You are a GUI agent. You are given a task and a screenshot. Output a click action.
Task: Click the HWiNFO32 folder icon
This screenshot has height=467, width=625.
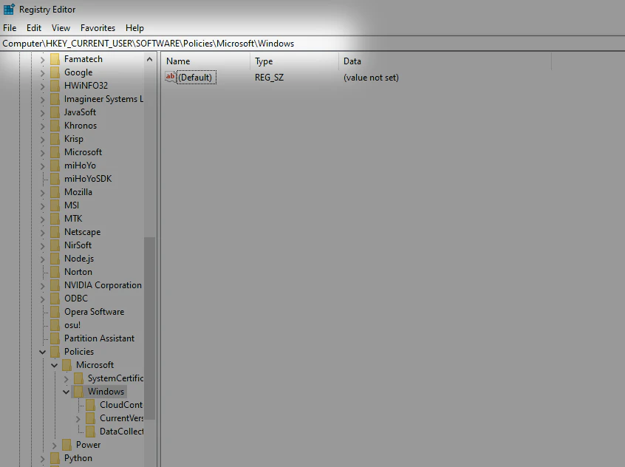click(x=55, y=86)
